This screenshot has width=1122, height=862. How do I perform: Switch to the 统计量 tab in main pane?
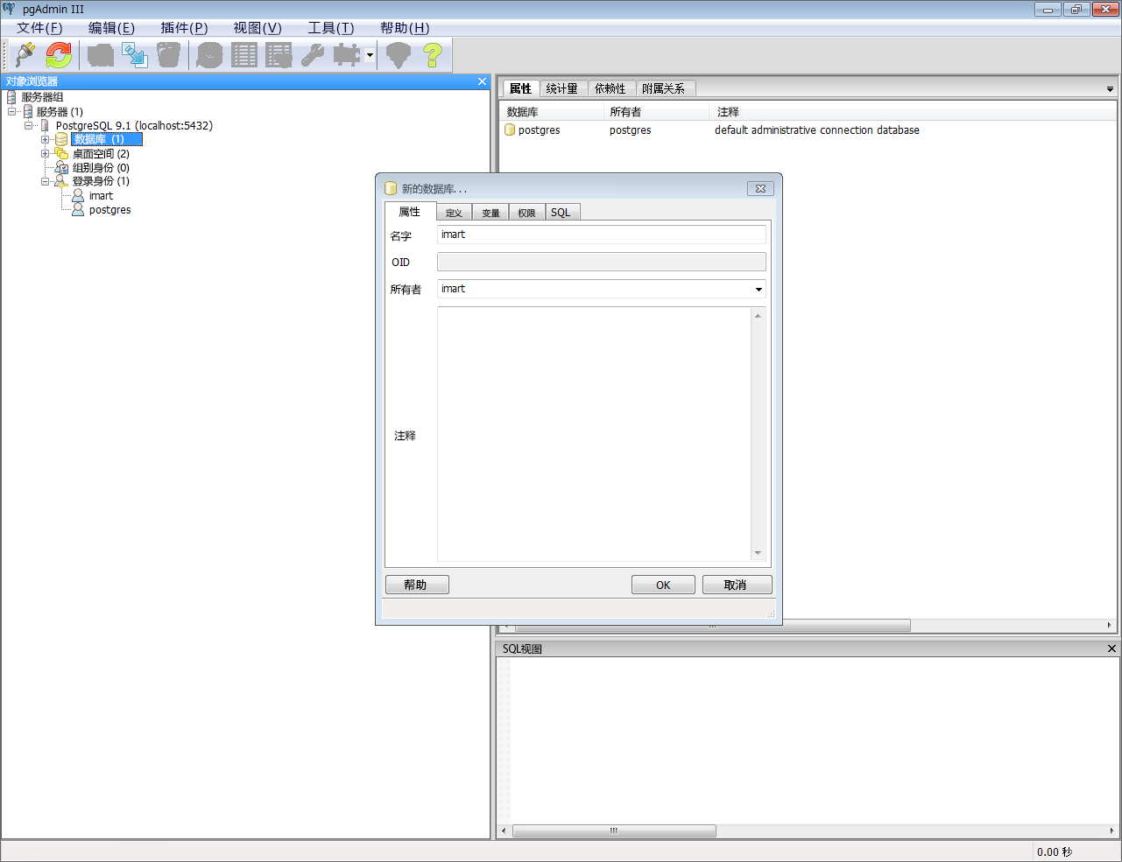pos(561,88)
